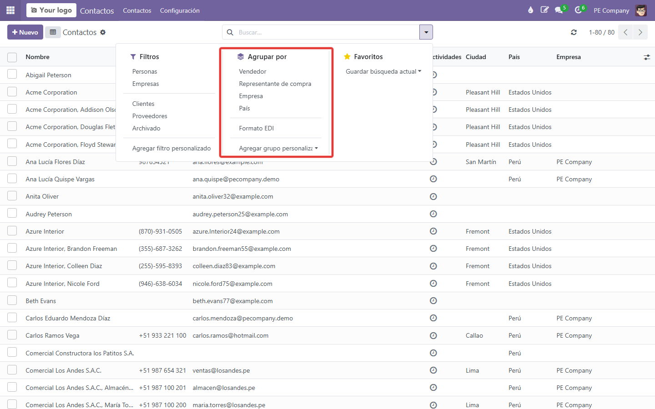Tick the checkbox for Abigail Peterson

coord(12,75)
